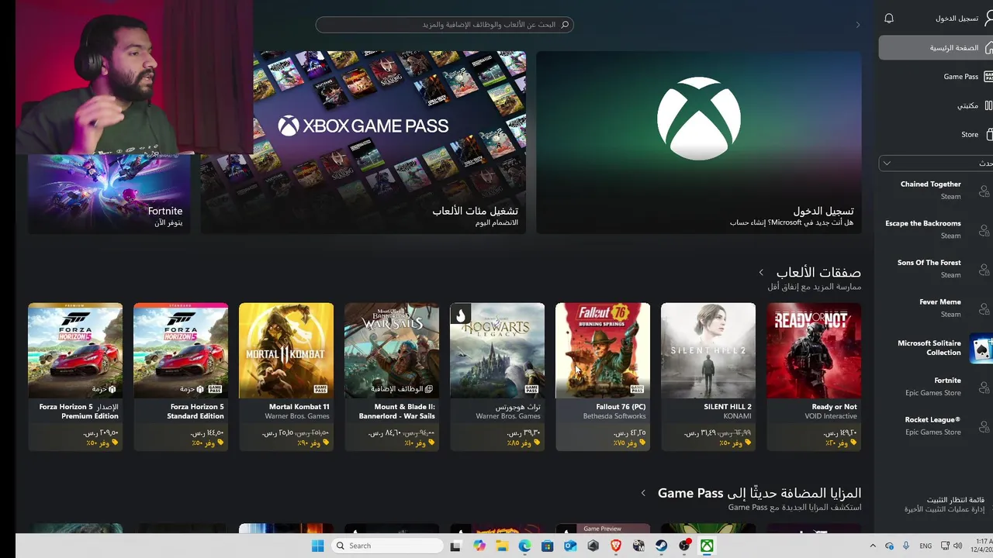Click the Xbox app icon in the taskbar
The height and width of the screenshot is (558, 993).
pos(707,546)
